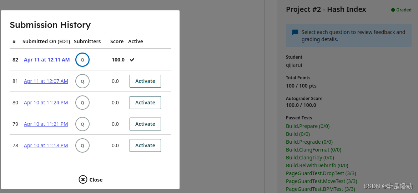Image resolution: width=418 pixels, height=193 pixels.
Task: Click the active checkmark for submission 82
Action: [132, 60]
